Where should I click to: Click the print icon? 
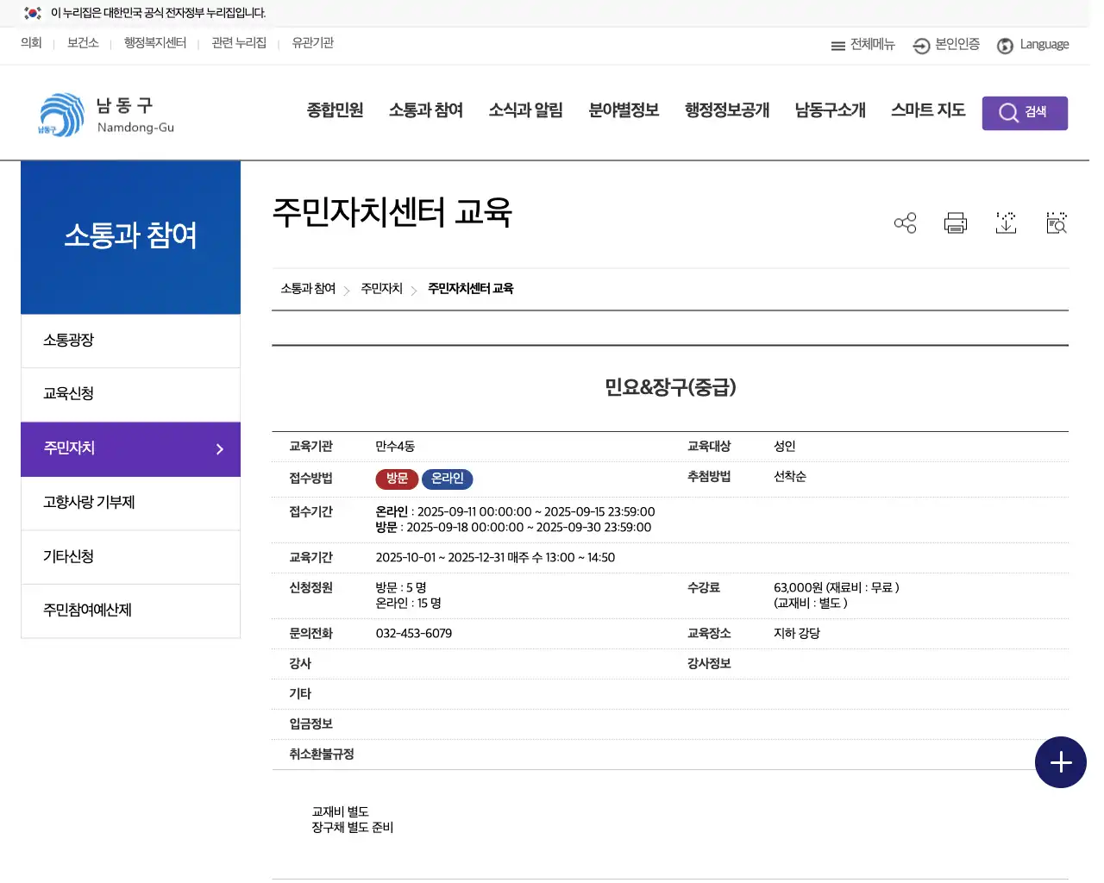[955, 222]
